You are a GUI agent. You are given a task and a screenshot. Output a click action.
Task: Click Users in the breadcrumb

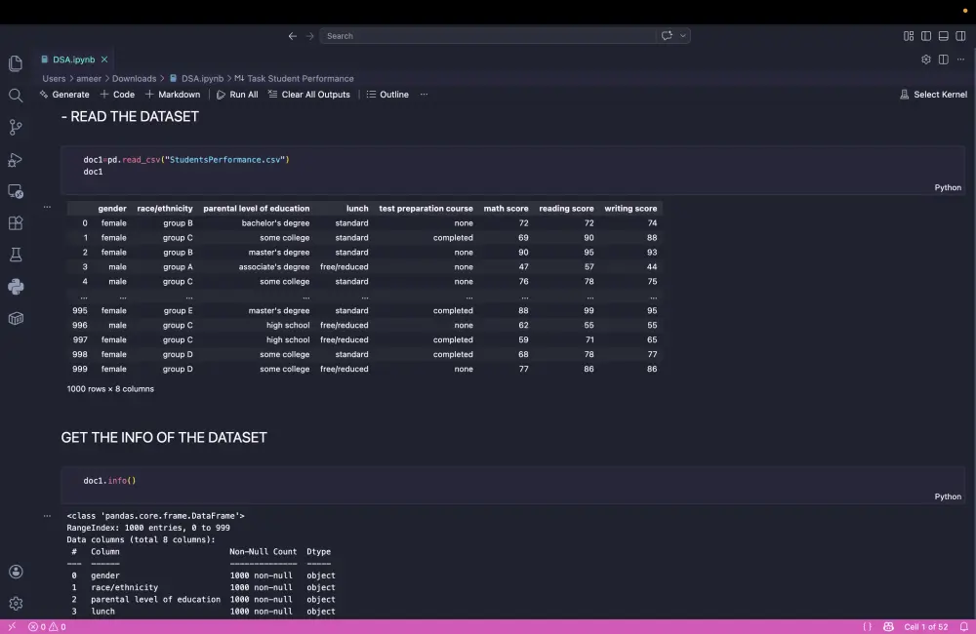click(x=54, y=78)
